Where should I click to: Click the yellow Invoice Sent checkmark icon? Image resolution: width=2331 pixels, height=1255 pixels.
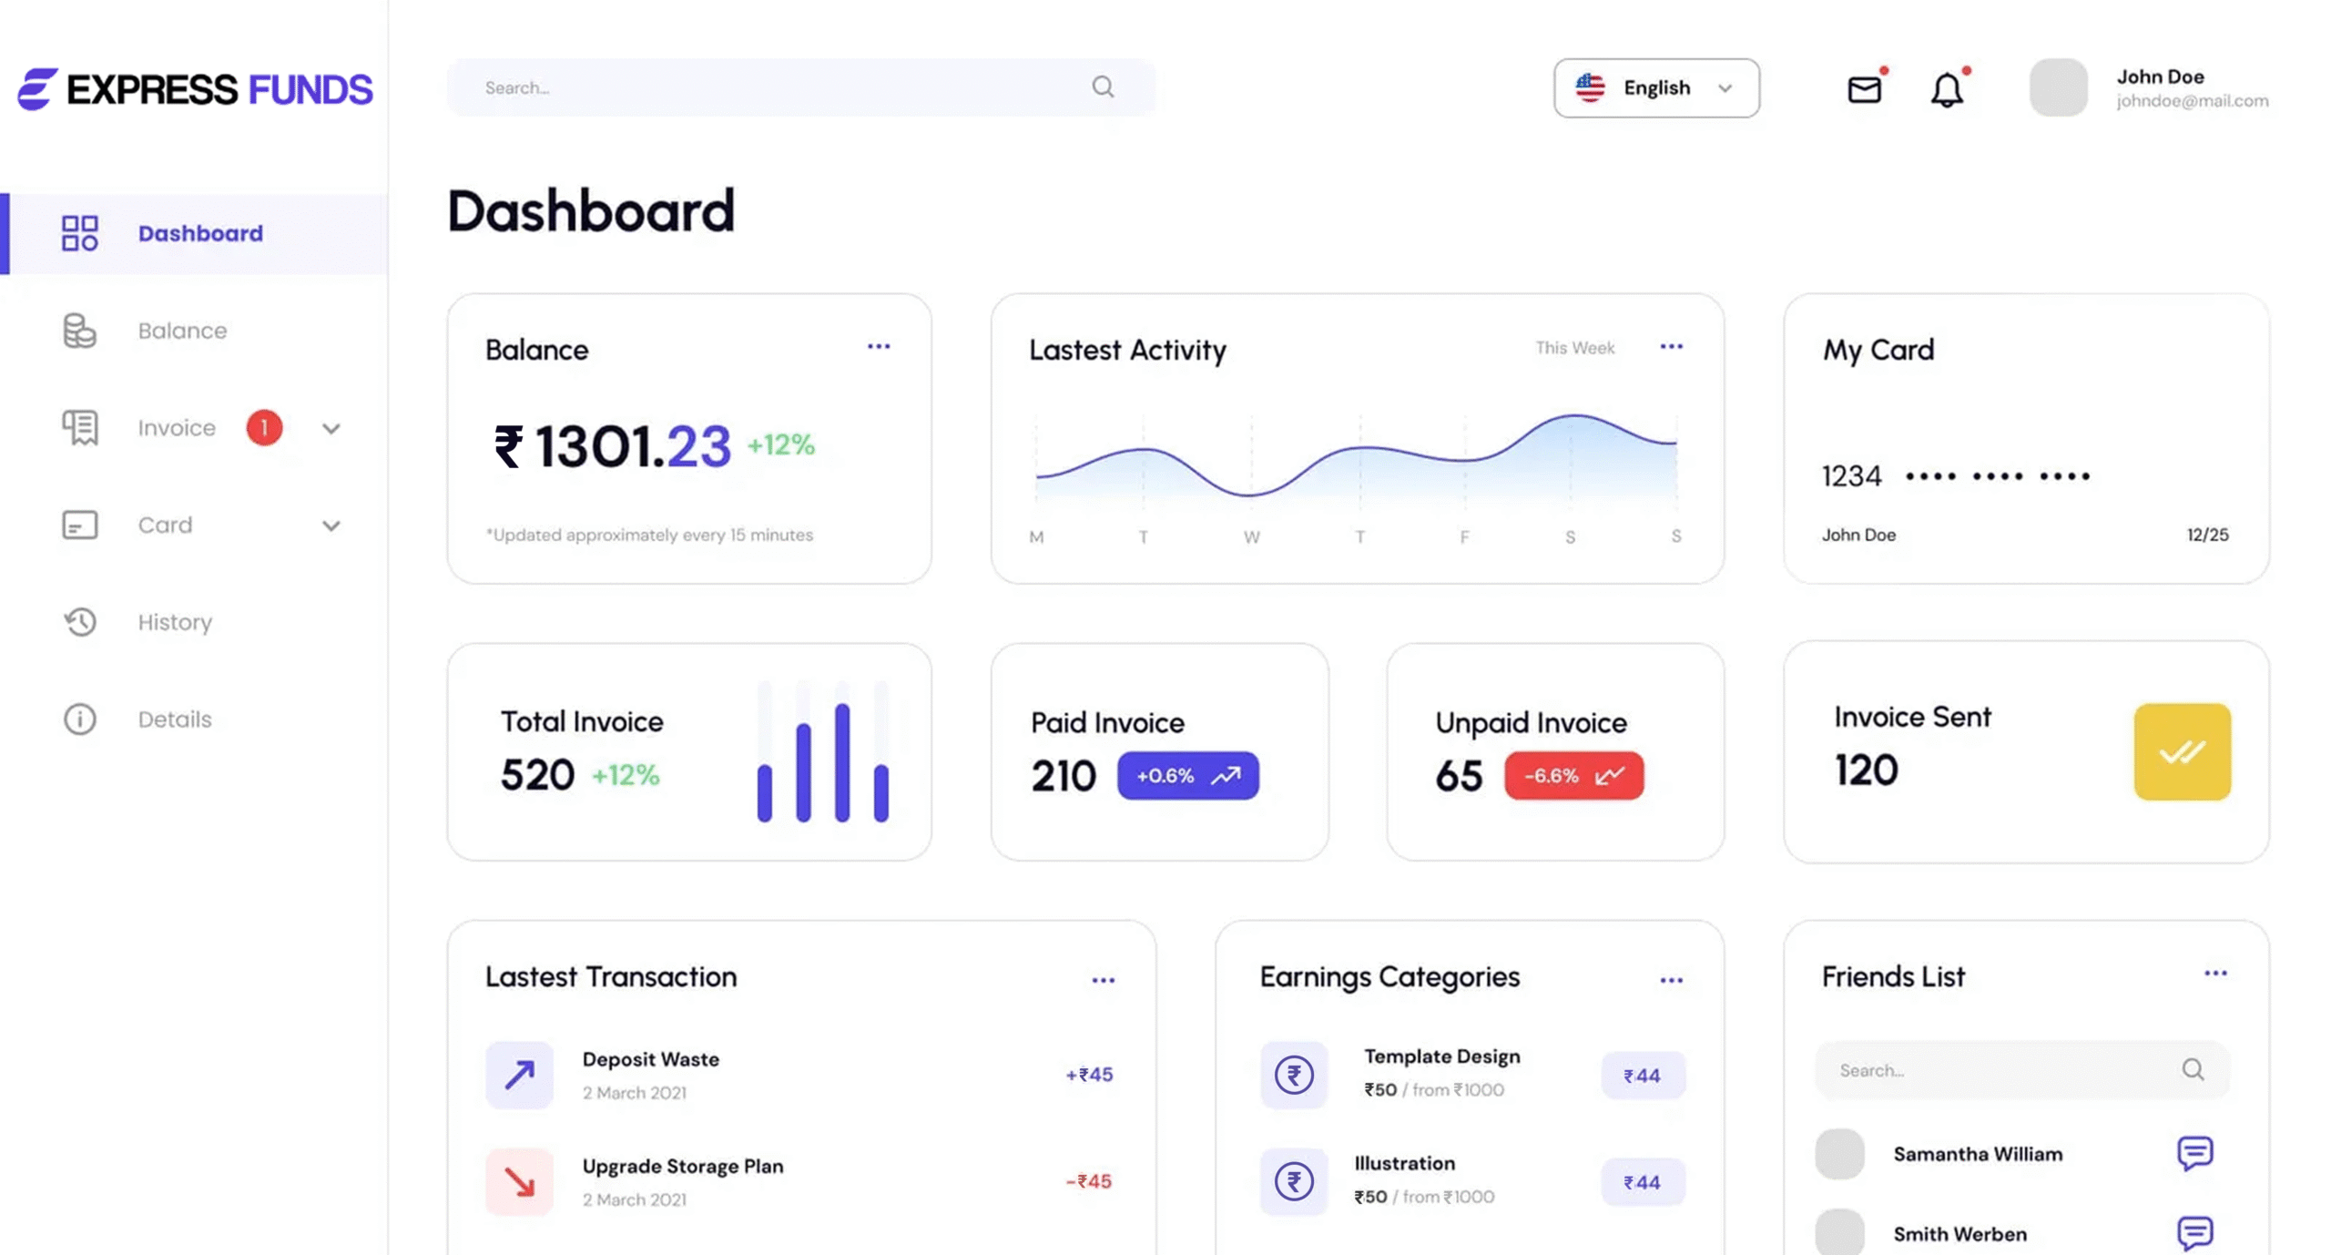coord(2181,751)
